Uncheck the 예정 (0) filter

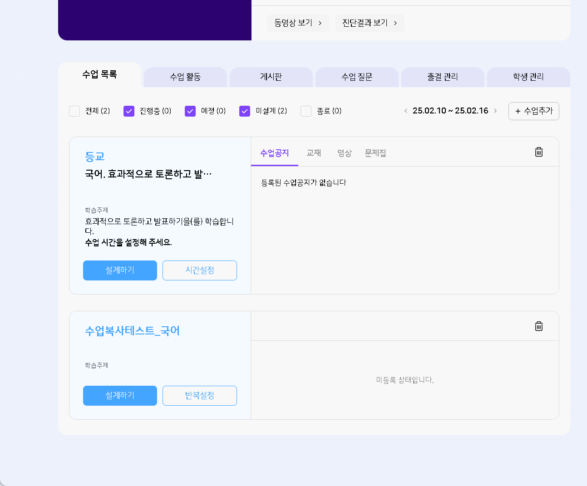(x=190, y=111)
